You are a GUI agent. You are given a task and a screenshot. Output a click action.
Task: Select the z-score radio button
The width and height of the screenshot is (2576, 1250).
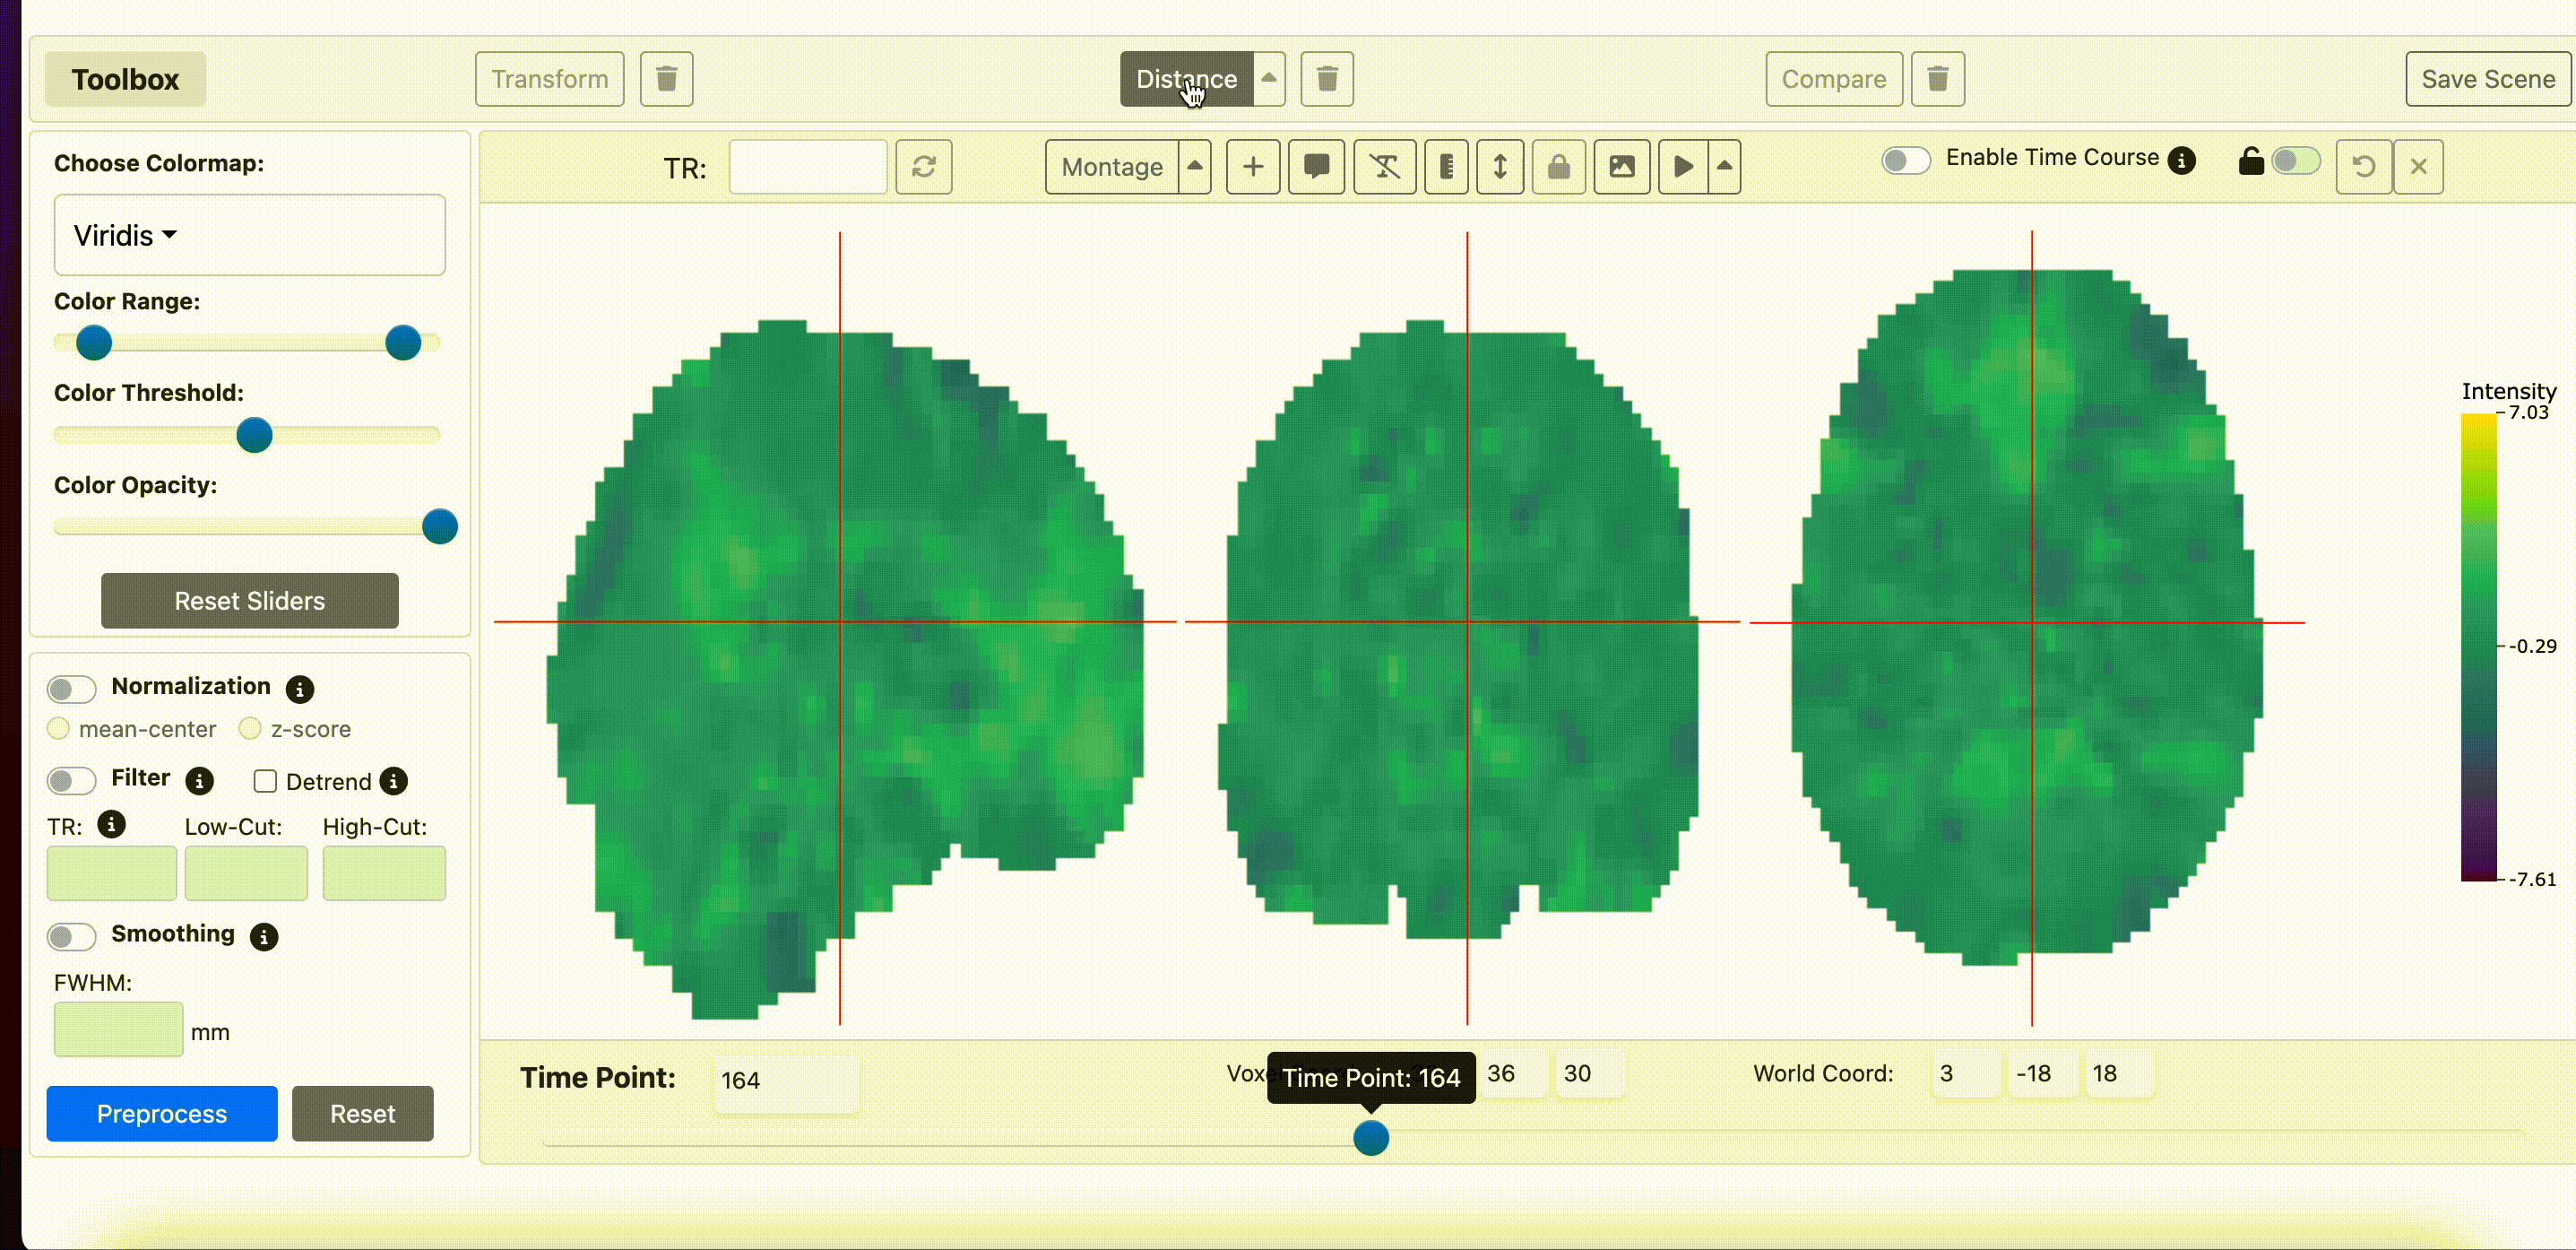[x=250, y=729]
